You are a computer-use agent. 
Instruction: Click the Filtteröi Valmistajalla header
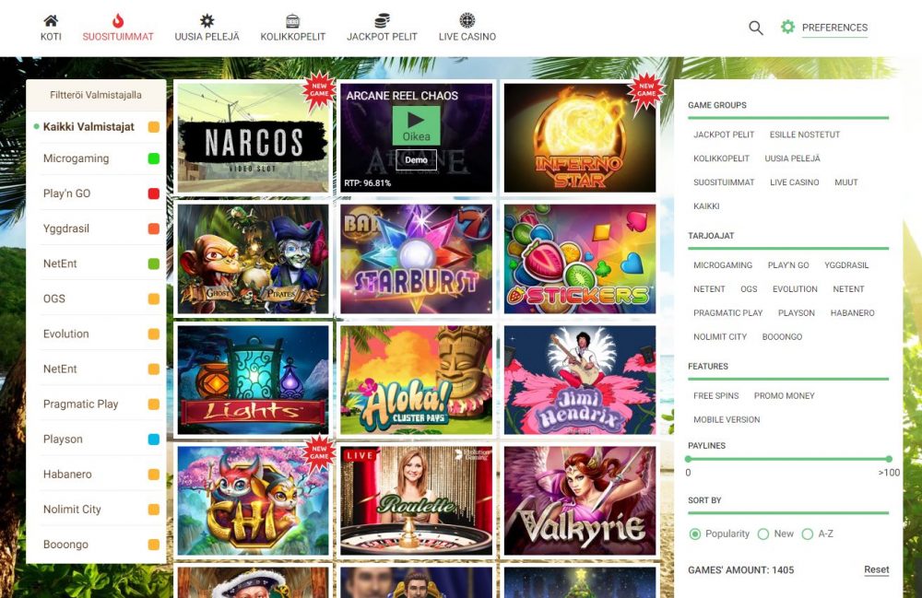point(96,95)
